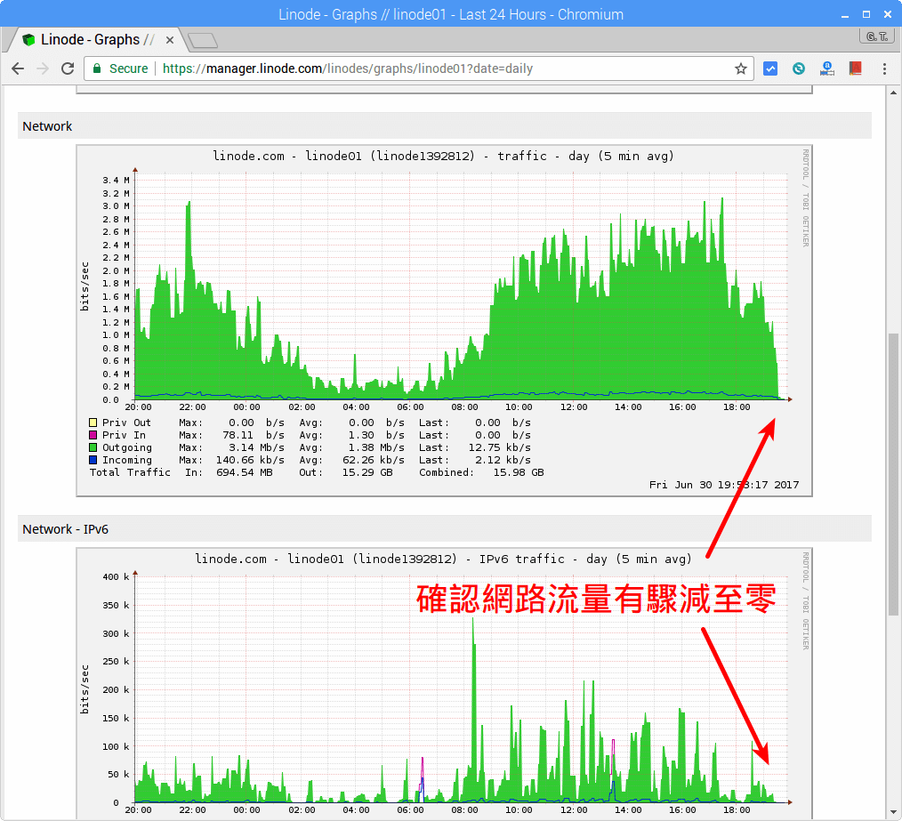Toggle the bookmark star for this page
This screenshot has width=902, height=821.
coord(741,68)
